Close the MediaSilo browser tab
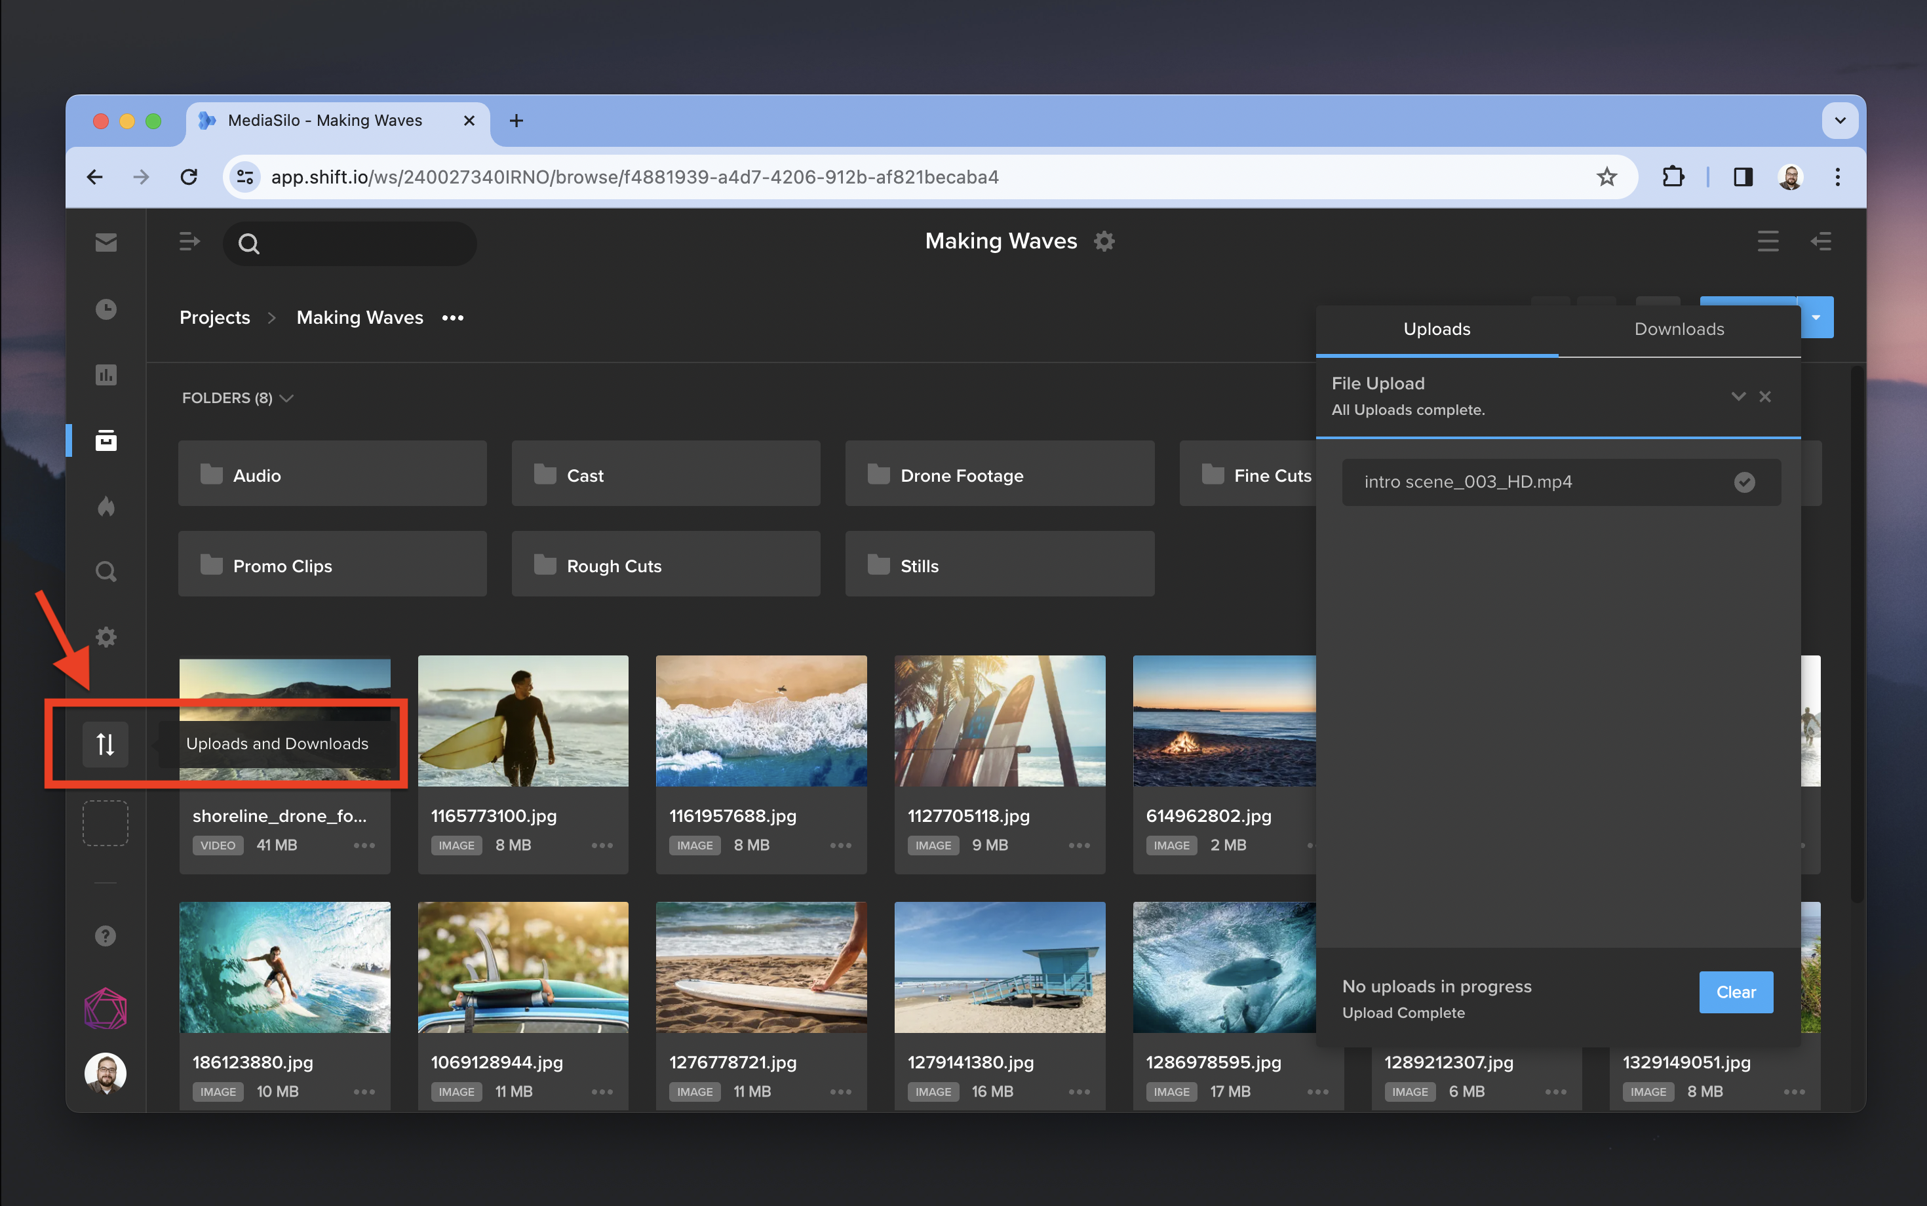This screenshot has width=1927, height=1206. [x=469, y=121]
